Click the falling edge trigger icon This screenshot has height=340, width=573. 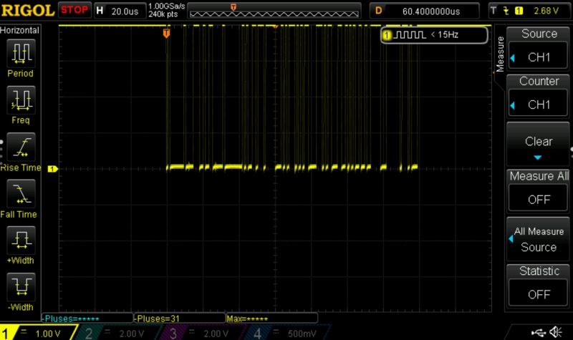pos(506,11)
